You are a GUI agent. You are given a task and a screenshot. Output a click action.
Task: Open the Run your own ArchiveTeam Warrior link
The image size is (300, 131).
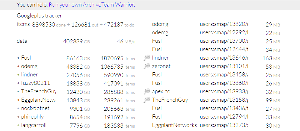click(92, 5)
